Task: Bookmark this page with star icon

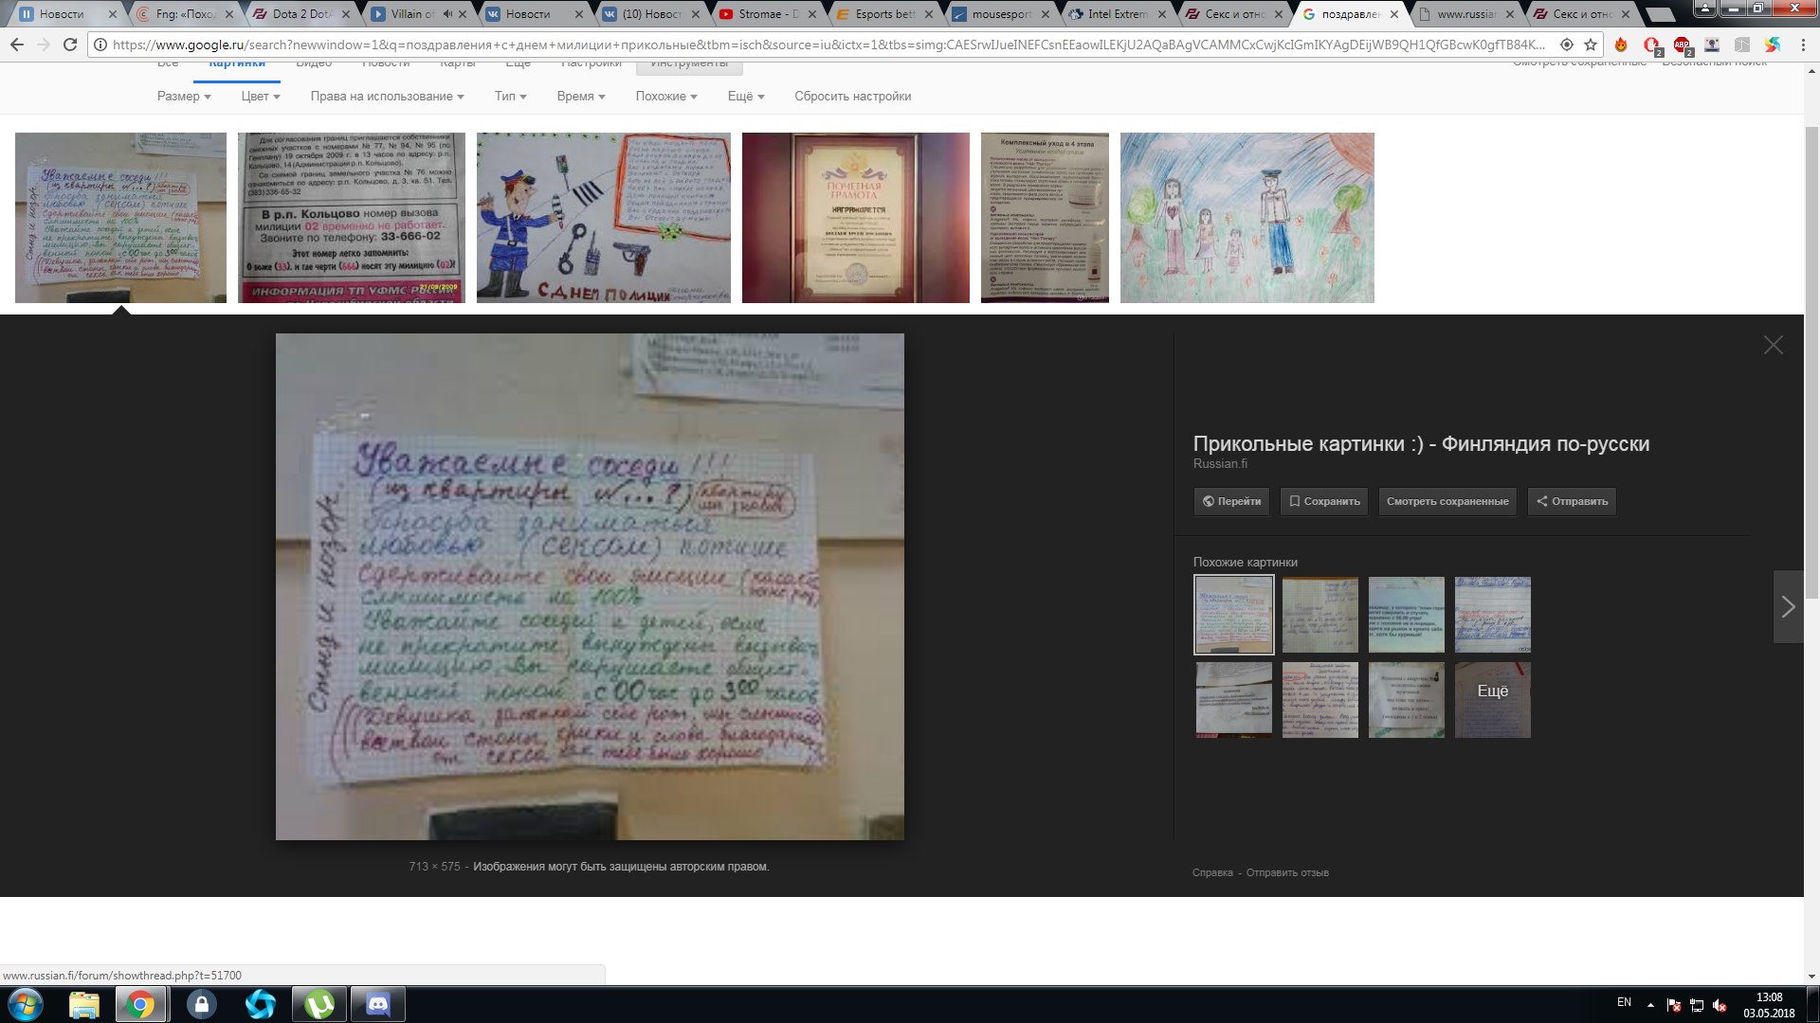Action: (x=1591, y=45)
